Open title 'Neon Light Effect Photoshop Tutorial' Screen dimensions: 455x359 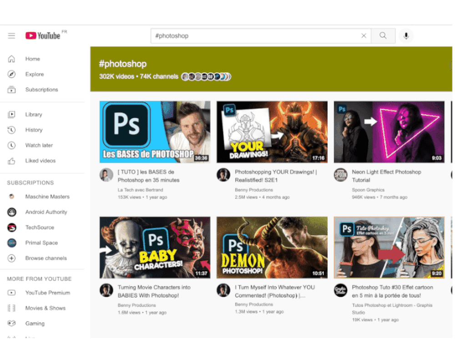click(386, 176)
